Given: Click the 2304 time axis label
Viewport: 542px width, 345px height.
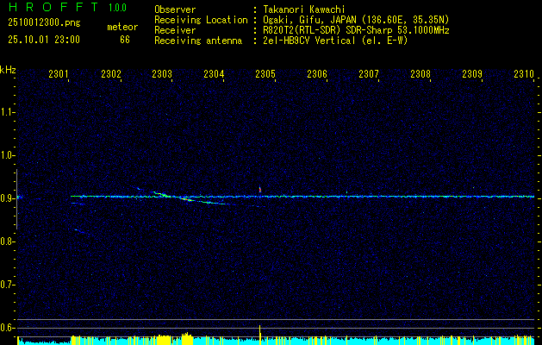Looking at the screenshot, I should click(214, 73).
